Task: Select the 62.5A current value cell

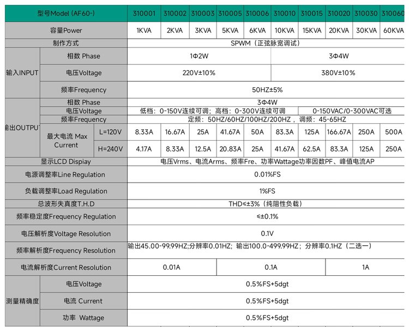Action: pyautogui.click(x=311, y=148)
